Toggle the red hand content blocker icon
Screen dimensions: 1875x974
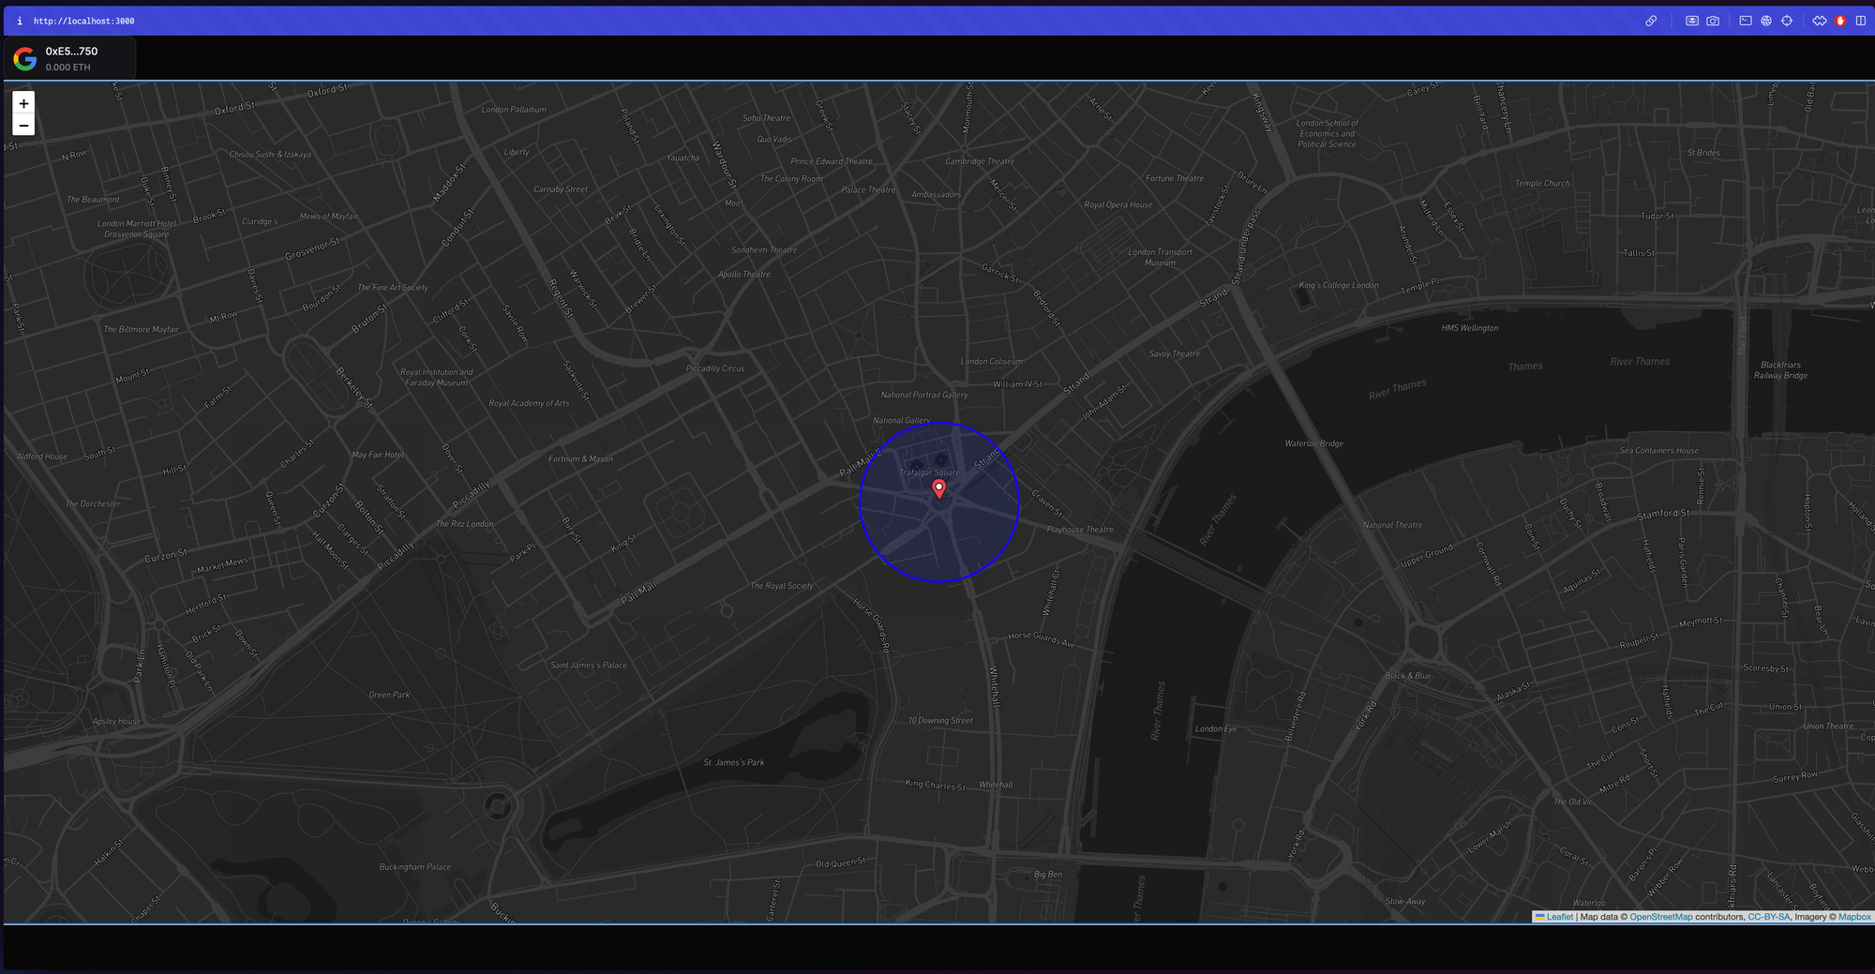click(1838, 20)
